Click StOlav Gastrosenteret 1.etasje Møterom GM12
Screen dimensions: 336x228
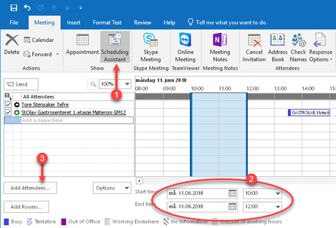74,113
